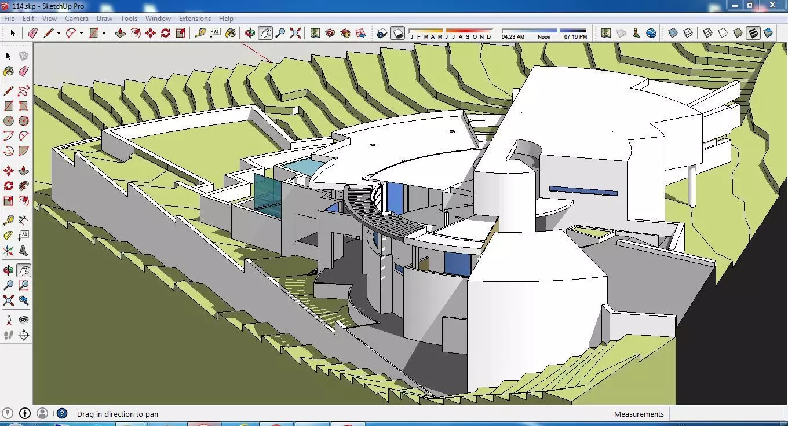Choose the 3D Text tool

23,251
